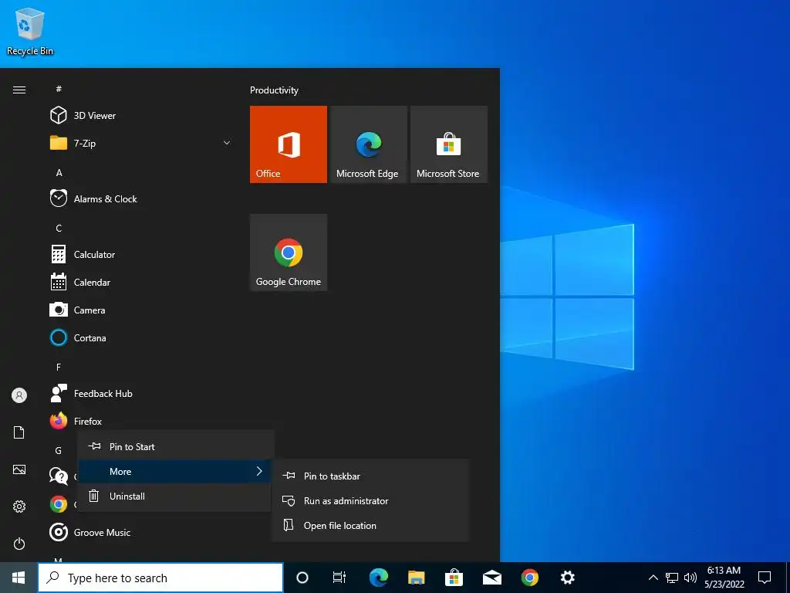The image size is (790, 593).
Task: Choose Uninstall from the context menu
Action: pos(175,496)
